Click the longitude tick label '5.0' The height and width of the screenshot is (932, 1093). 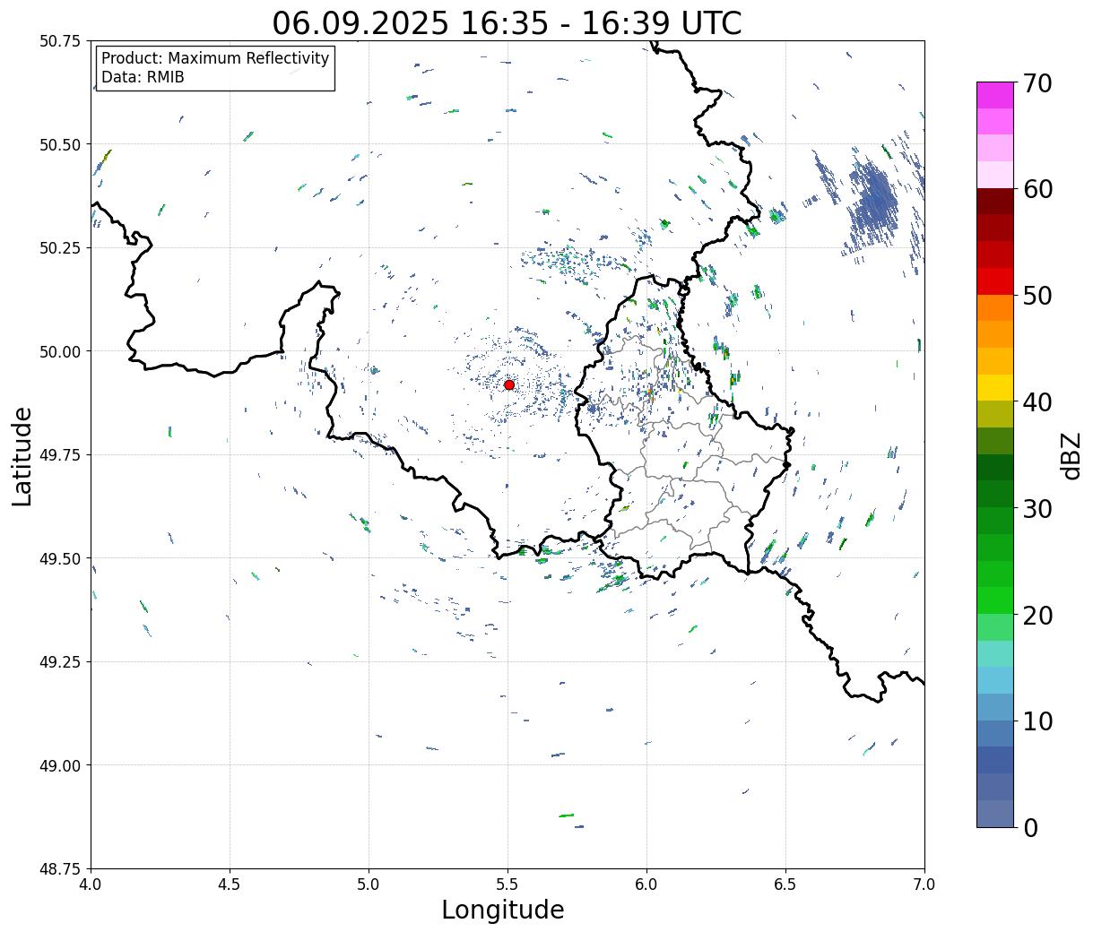pos(369,885)
